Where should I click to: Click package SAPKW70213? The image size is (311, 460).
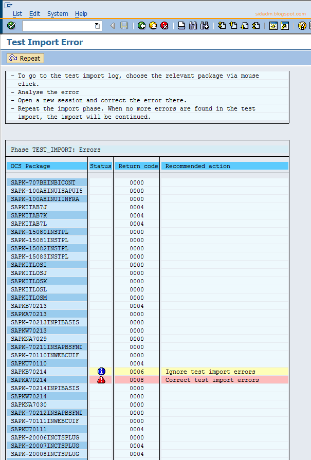pos(29,330)
